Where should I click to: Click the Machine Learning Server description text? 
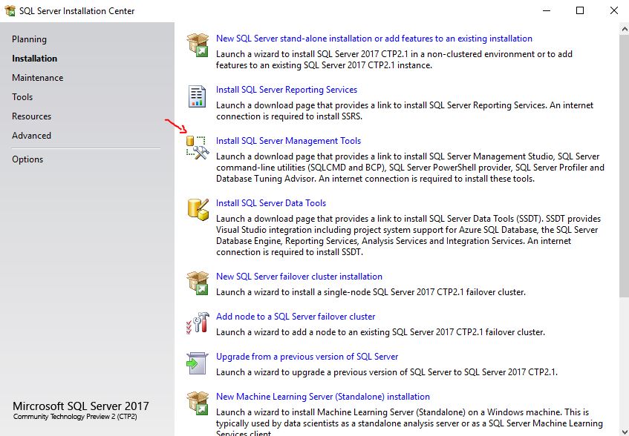[x=410, y=421]
